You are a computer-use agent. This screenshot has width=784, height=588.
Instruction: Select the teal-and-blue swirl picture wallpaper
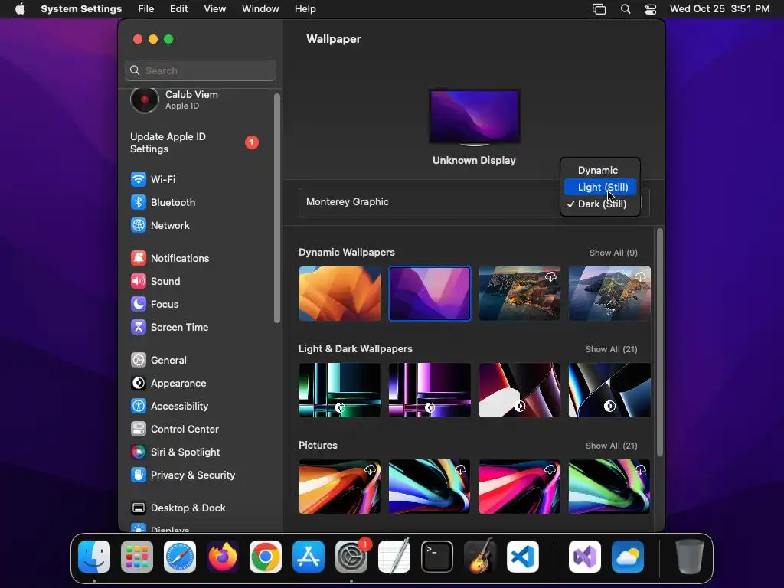click(x=430, y=486)
